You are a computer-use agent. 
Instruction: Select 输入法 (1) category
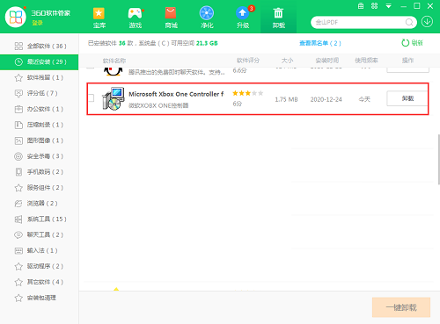(40, 250)
